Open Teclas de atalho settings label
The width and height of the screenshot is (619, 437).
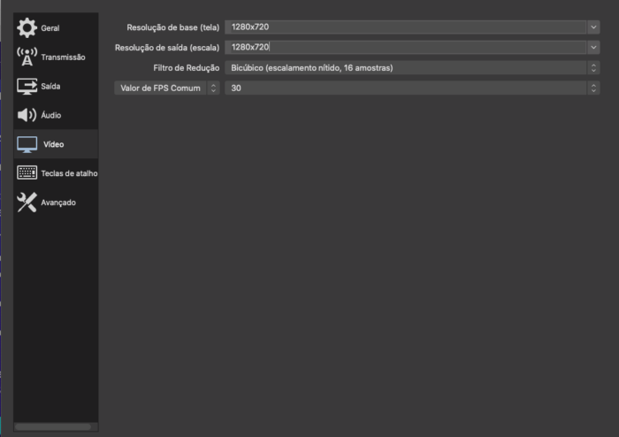[x=69, y=173]
